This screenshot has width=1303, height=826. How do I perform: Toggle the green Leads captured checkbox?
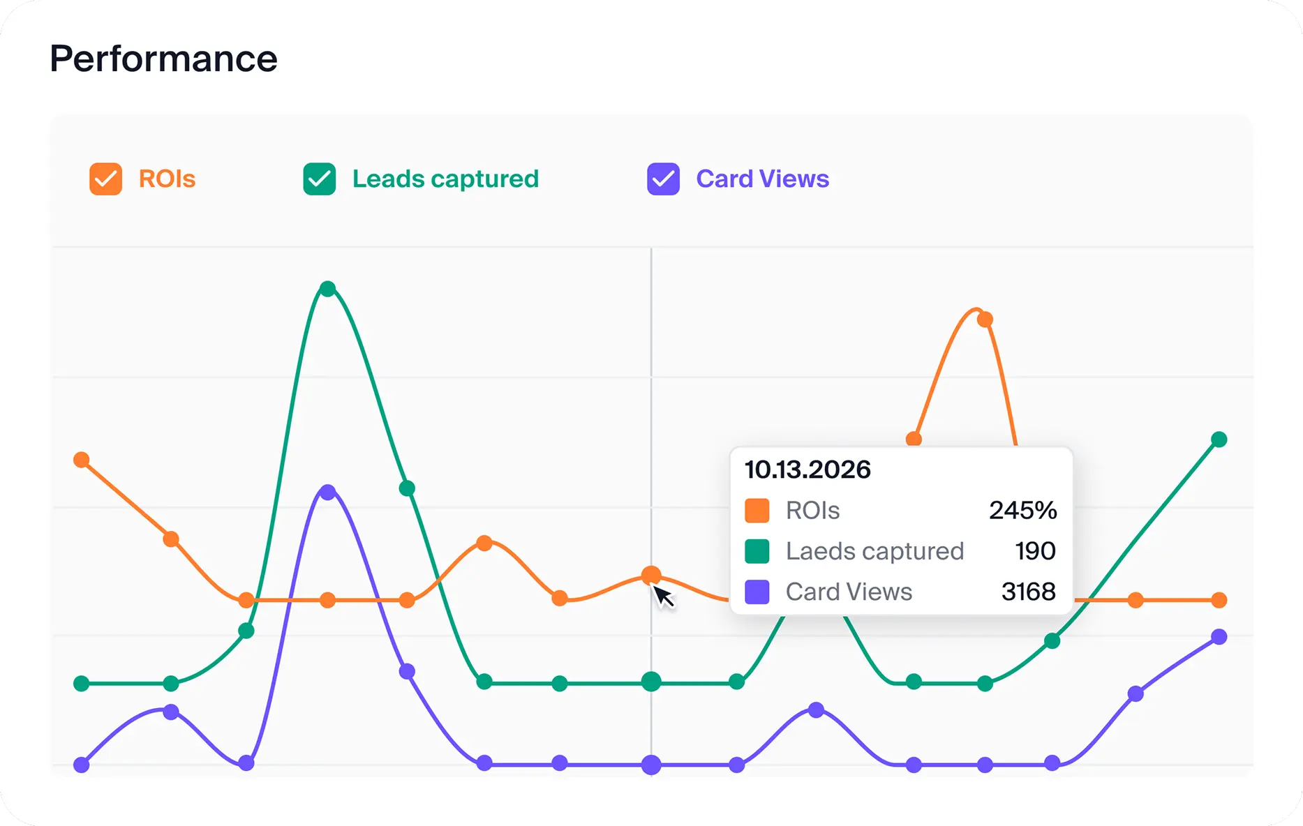pyautogui.click(x=319, y=179)
